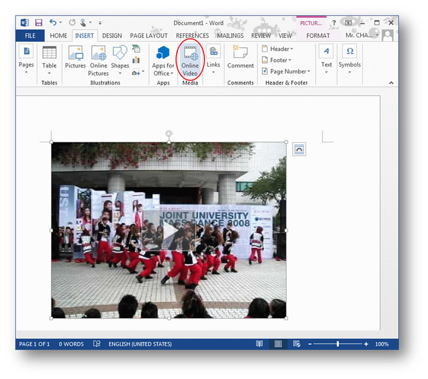
Task: Play the embedded dance video
Action: (170, 231)
